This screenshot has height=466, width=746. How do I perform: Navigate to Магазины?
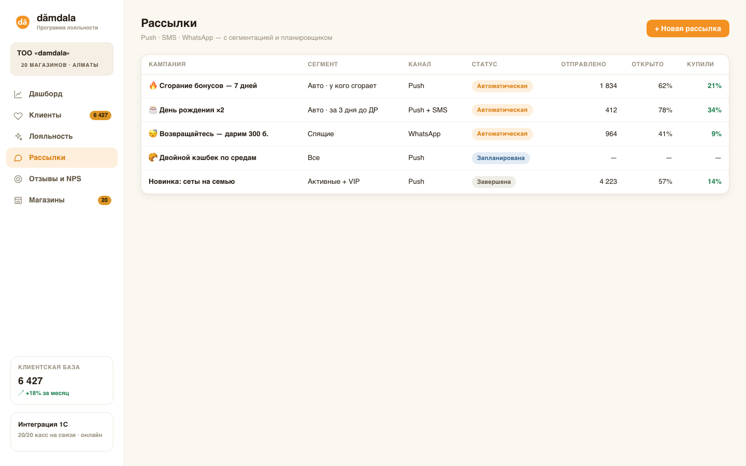click(x=62, y=200)
